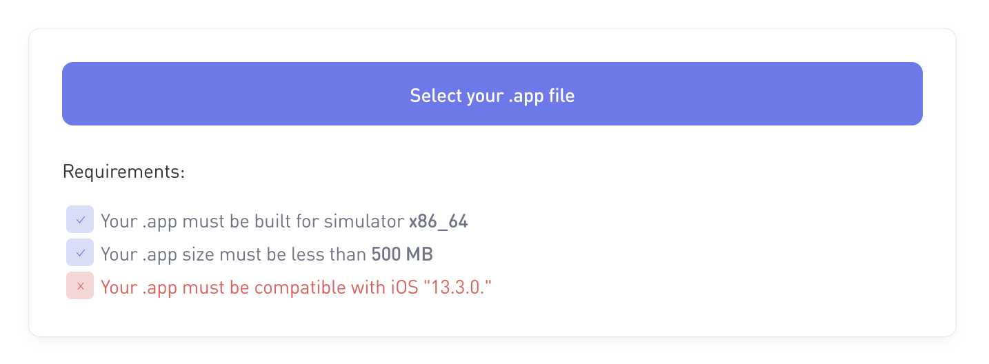Select the bold 500 MB text
The width and height of the screenshot is (989, 364).
click(x=402, y=254)
